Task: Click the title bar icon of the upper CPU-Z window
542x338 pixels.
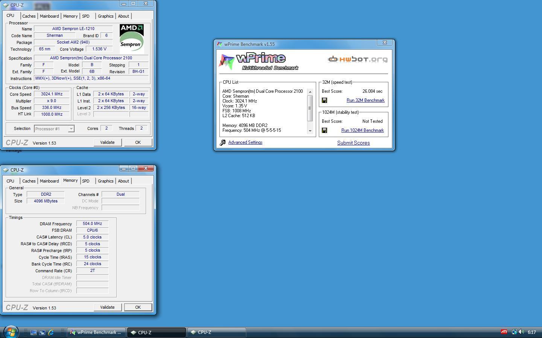Action: [x=6, y=5]
